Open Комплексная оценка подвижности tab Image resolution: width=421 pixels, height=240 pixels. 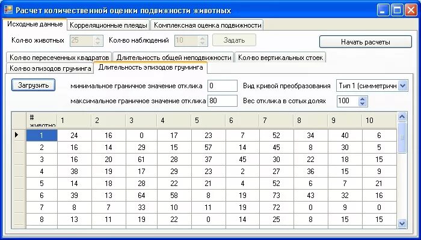point(207,25)
